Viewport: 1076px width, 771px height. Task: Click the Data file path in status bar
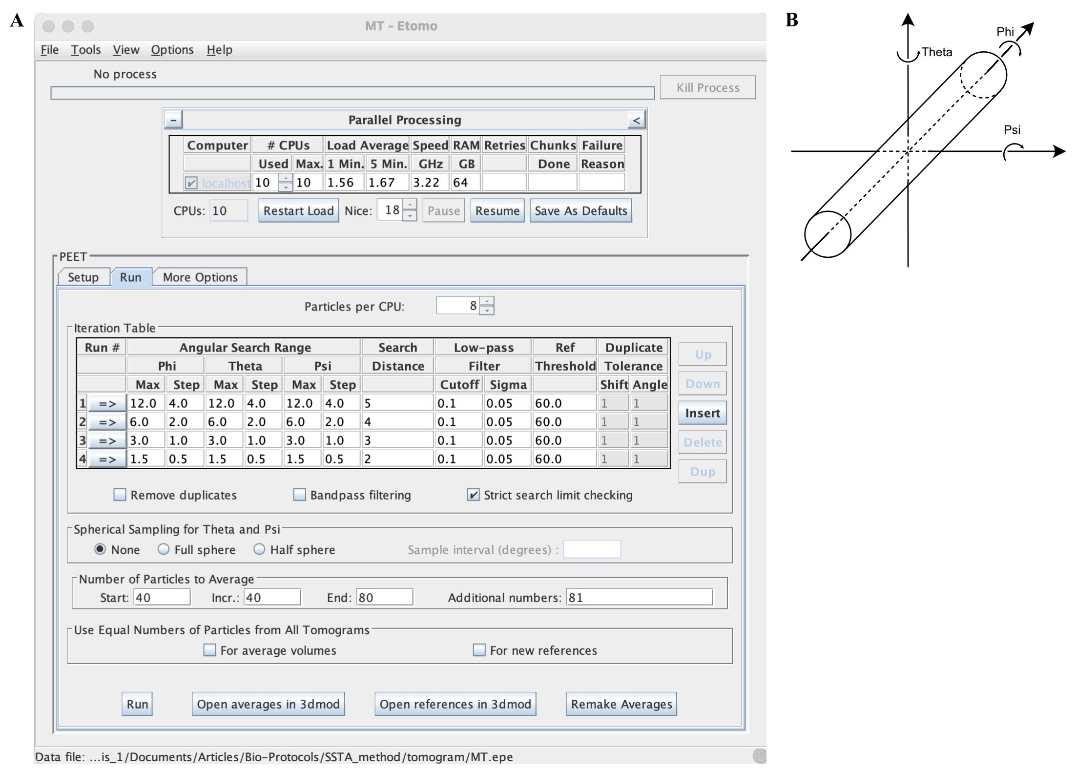point(274,757)
